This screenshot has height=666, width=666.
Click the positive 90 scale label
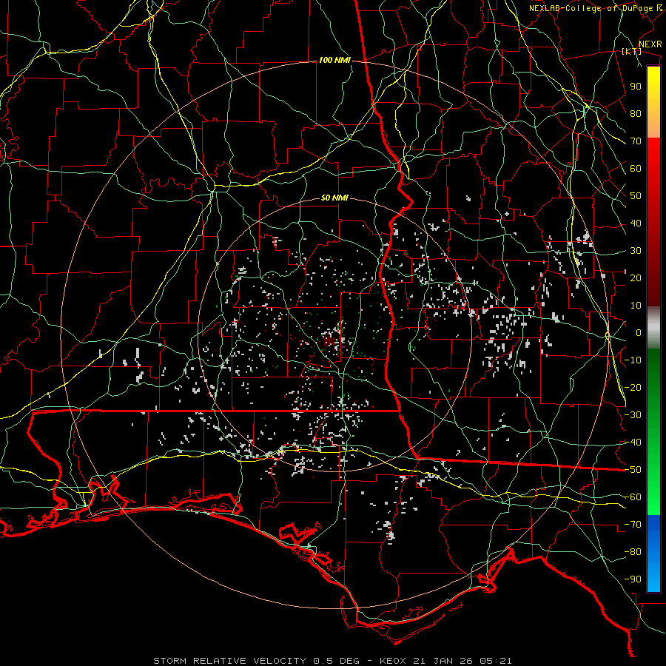(636, 87)
